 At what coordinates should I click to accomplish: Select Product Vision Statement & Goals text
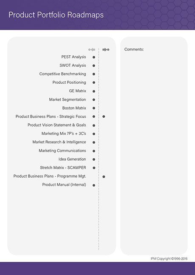[57, 125]
